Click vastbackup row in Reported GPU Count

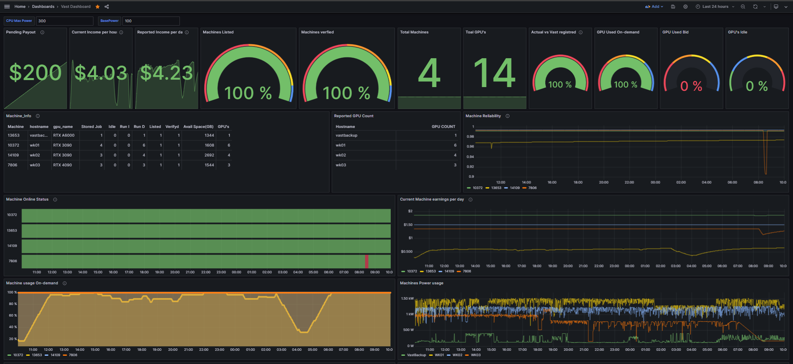[396, 135]
